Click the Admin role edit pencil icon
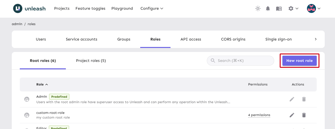335x129 pixels. pyautogui.click(x=292, y=99)
